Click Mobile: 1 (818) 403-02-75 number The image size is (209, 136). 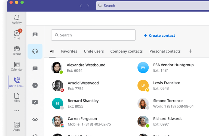tap(89, 124)
